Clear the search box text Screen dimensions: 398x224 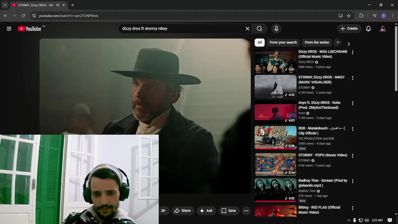(x=248, y=29)
